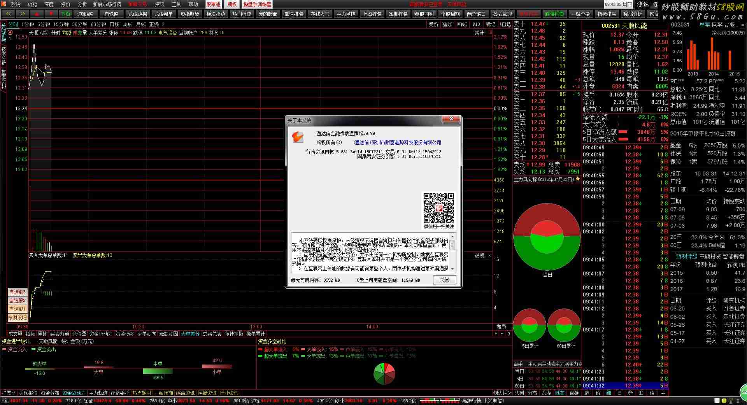Click the 股票池 button

pyautogui.click(x=213, y=4)
